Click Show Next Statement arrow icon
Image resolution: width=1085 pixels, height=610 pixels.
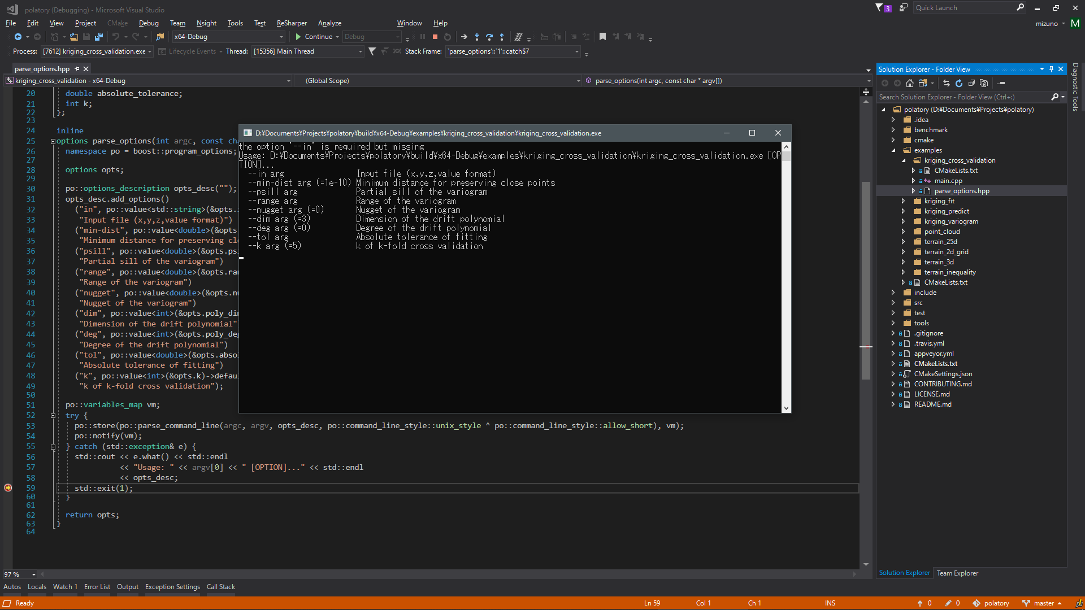tap(464, 37)
